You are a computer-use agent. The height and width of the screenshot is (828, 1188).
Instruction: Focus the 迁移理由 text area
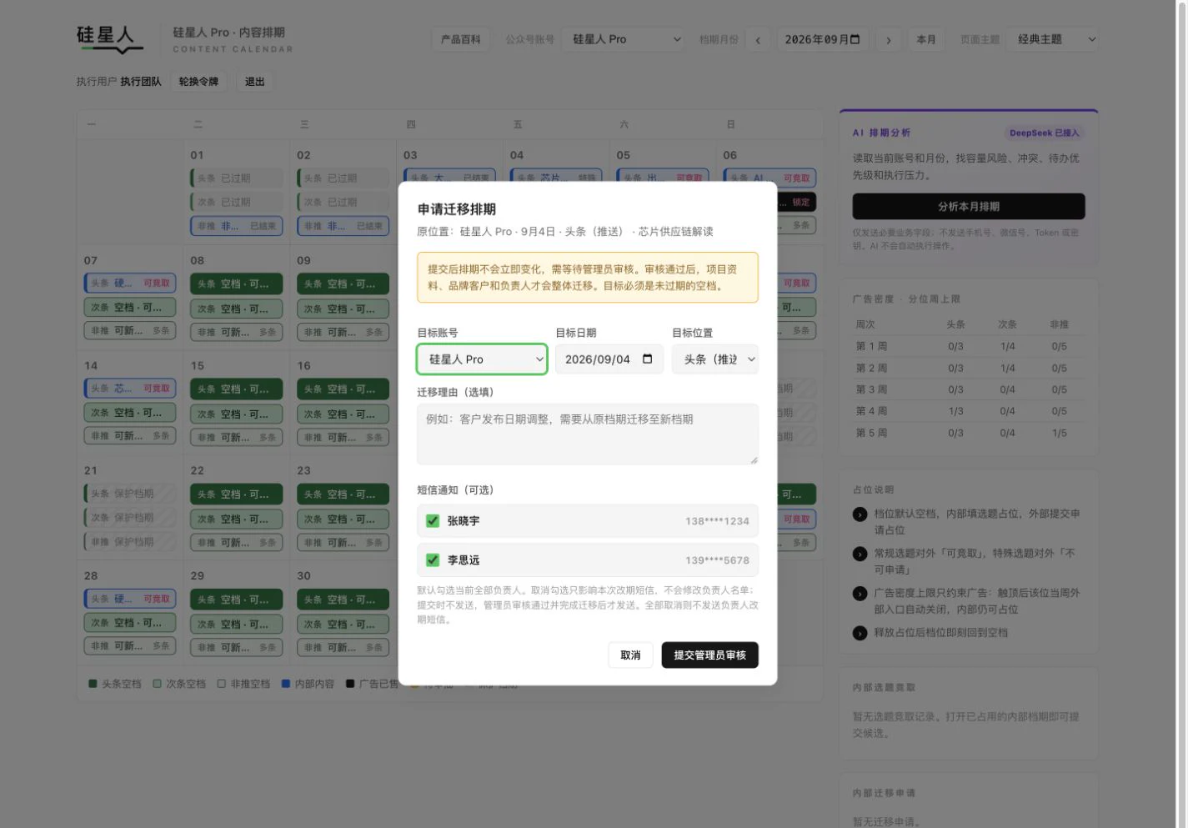(x=588, y=434)
